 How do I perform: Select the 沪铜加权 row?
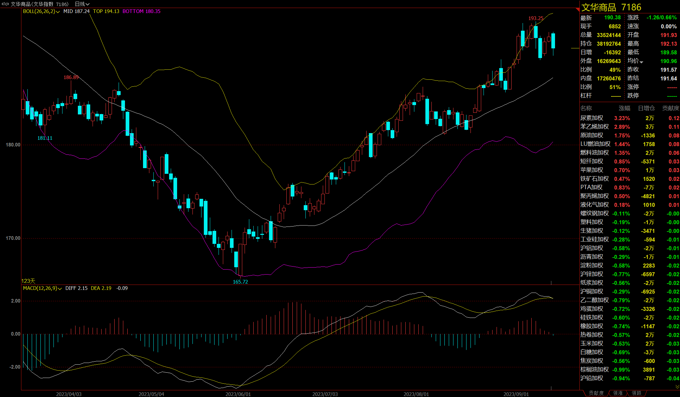click(630, 292)
